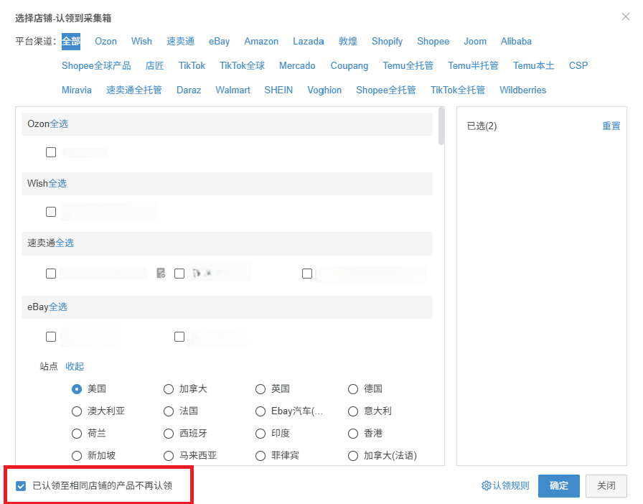643x504 pixels.
Task: Reset selections with the 重置 link
Action: (x=611, y=125)
